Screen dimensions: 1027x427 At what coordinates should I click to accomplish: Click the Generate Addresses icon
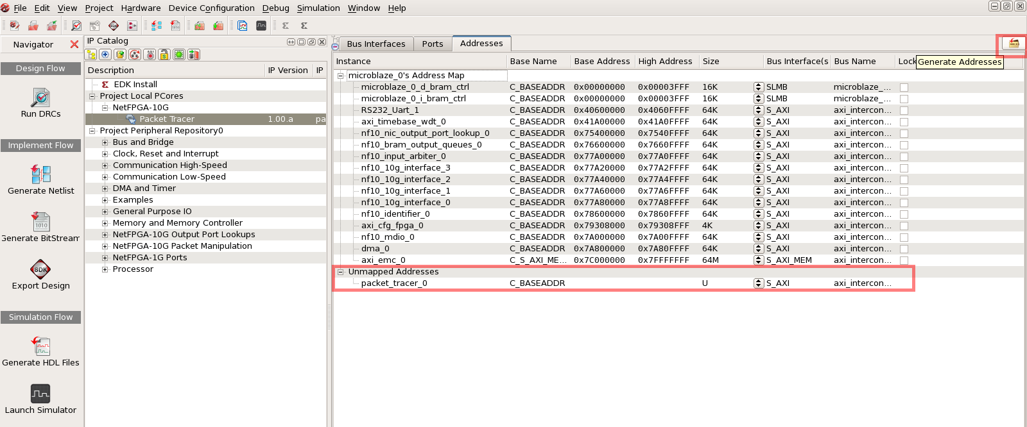click(x=1014, y=44)
